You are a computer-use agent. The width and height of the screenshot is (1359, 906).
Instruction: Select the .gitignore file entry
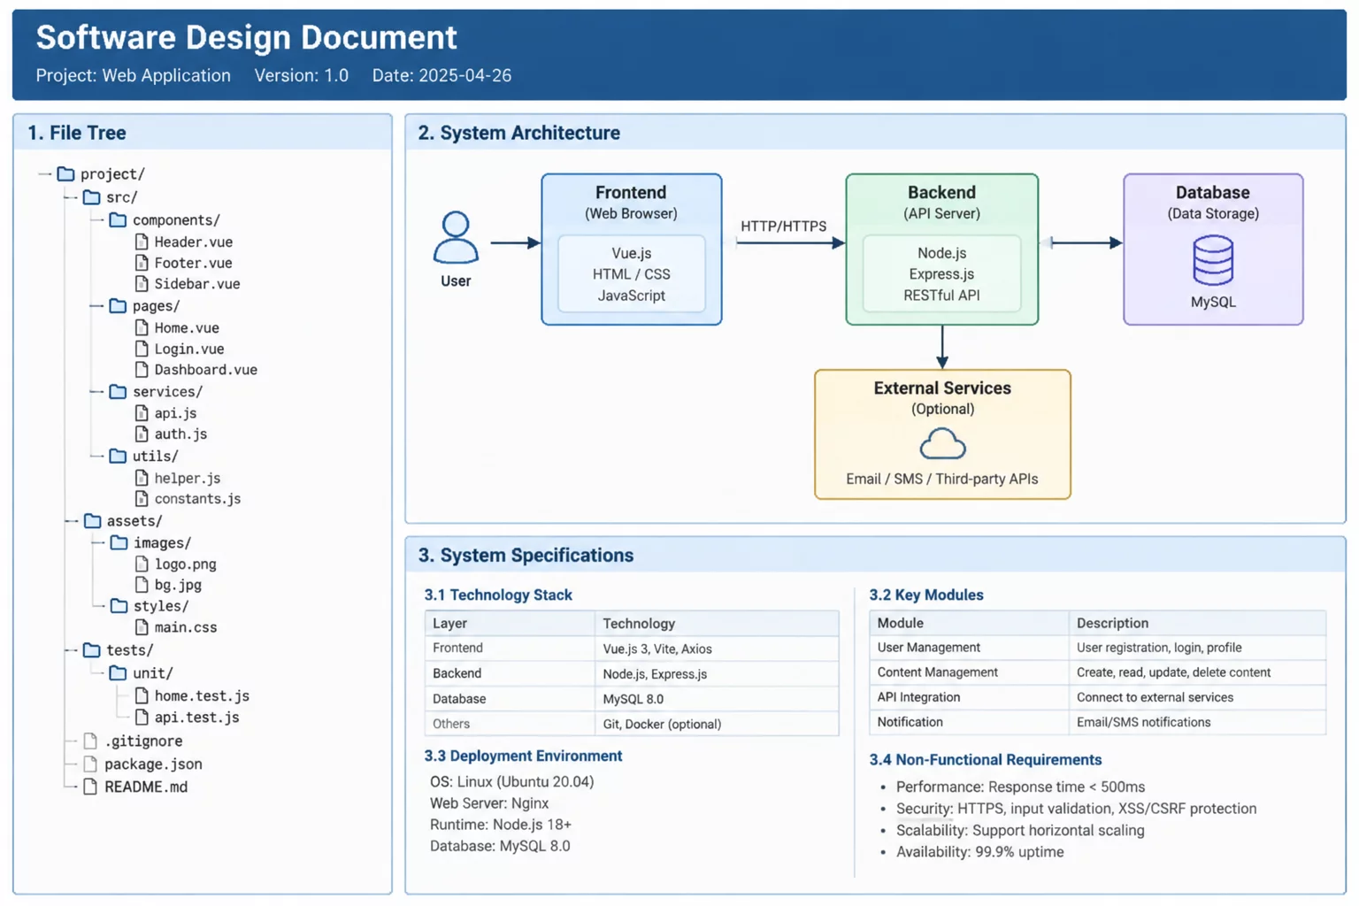(x=143, y=741)
